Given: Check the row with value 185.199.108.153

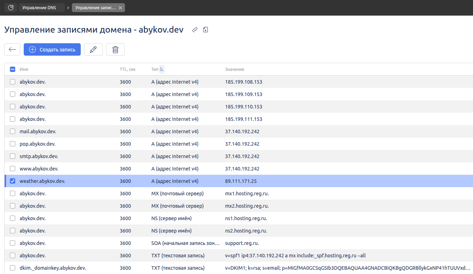Looking at the screenshot, I should pos(12,82).
